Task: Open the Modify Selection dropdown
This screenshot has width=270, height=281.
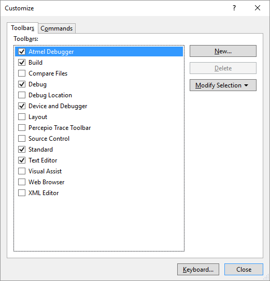Action: (x=223, y=85)
